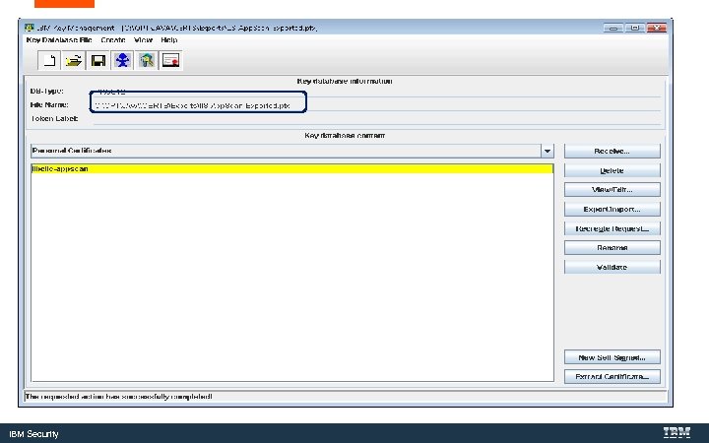
Task: Close the IBM Key Management window
Action: point(657,28)
